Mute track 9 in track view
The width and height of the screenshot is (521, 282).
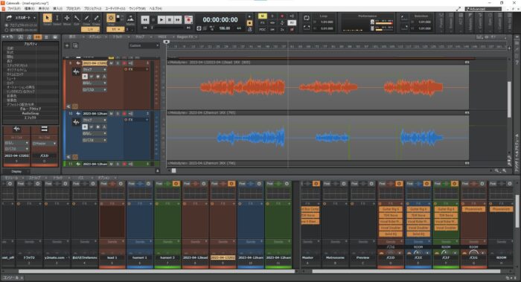point(112,63)
